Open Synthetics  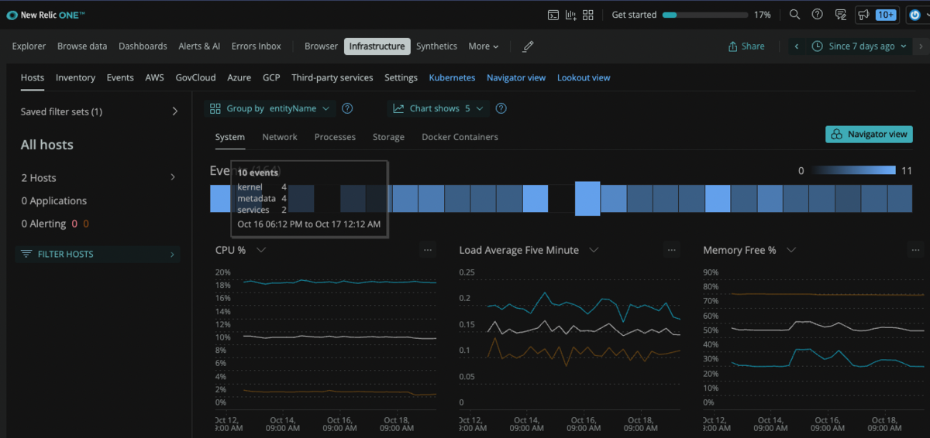[x=436, y=46]
